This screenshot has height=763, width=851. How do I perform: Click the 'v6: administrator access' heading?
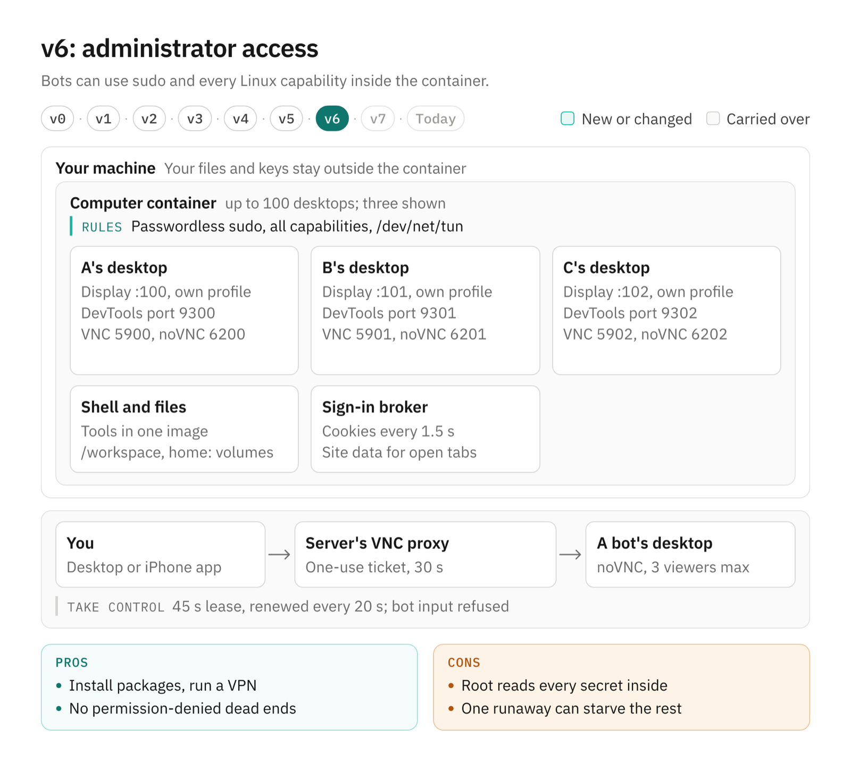click(x=180, y=48)
